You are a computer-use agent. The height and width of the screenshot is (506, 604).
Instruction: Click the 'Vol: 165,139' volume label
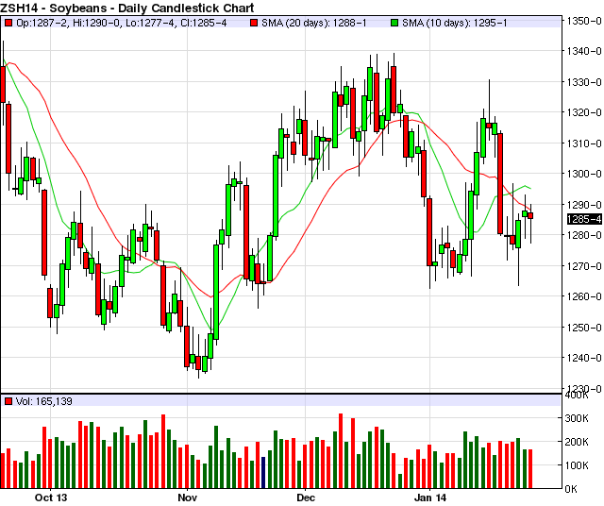pos(44,401)
